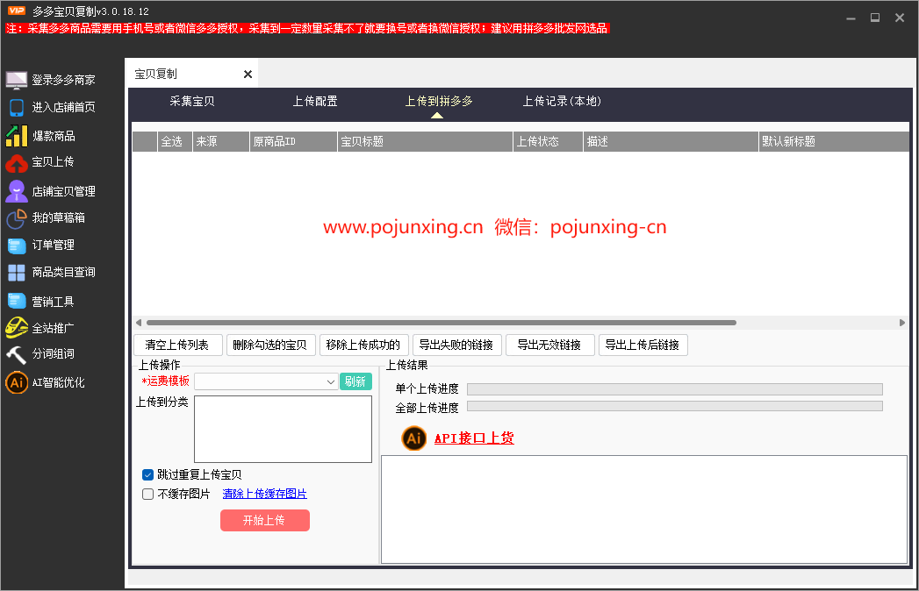Viewport: 919px width, 591px height.
Task: Click the 上传到分类 list box
Action: tap(284, 430)
